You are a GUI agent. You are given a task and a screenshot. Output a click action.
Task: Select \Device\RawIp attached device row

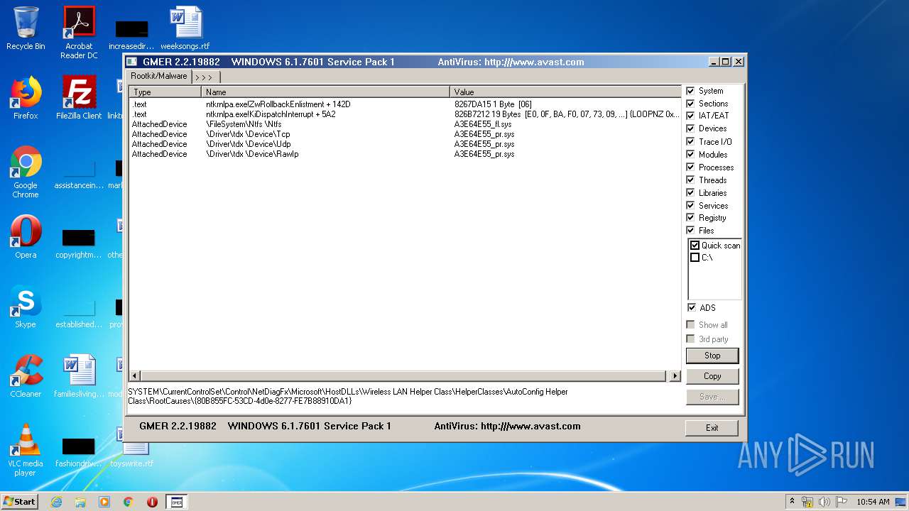point(405,154)
